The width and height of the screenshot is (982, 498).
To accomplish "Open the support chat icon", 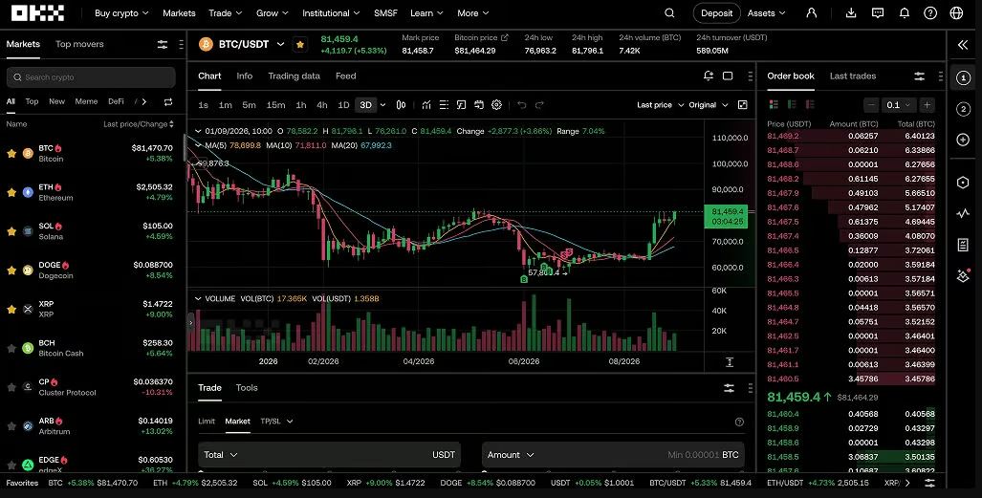I will [878, 13].
